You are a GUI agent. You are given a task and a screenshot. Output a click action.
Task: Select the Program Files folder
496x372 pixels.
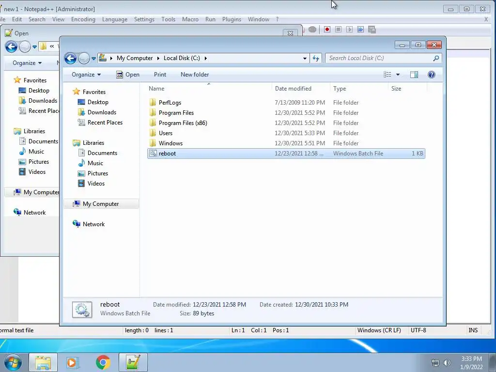pyautogui.click(x=286, y=112)
